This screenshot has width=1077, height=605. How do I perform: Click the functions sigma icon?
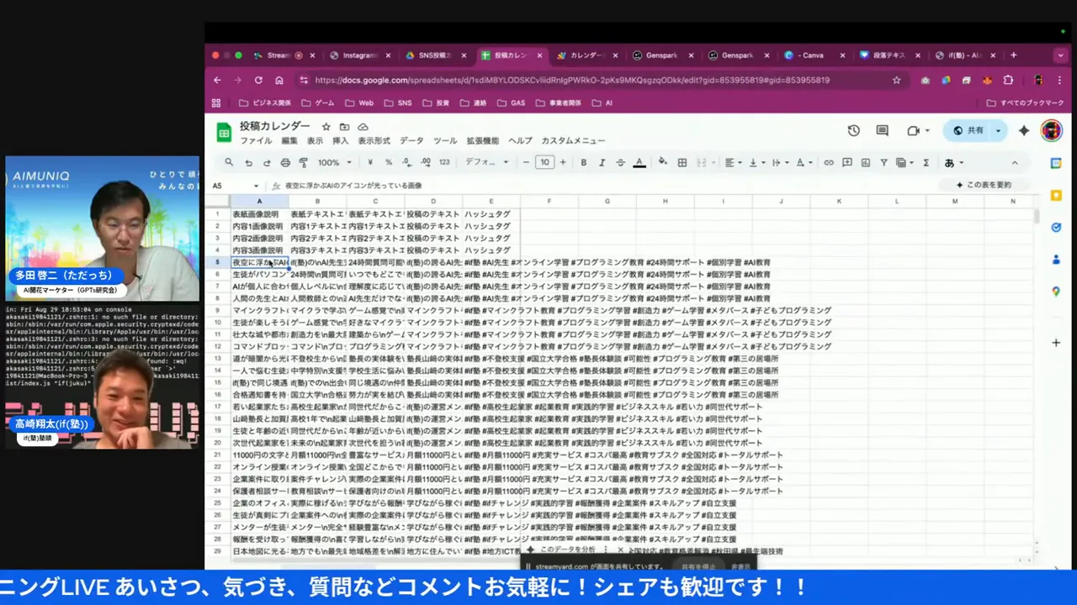click(926, 163)
